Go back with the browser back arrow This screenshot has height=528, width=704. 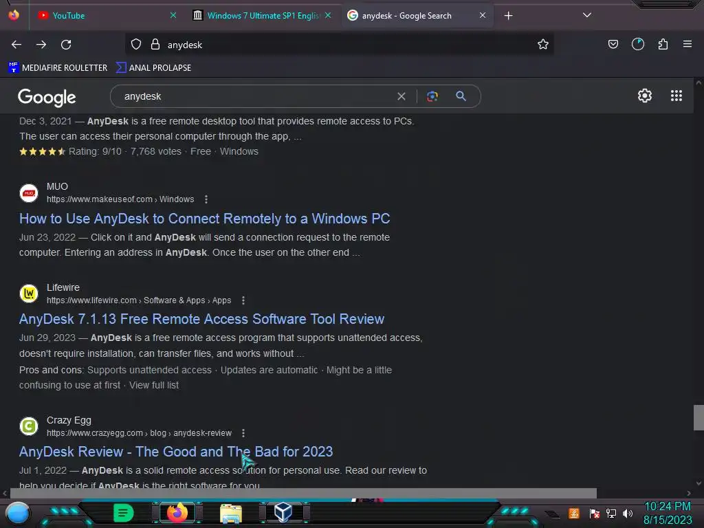coord(16,45)
